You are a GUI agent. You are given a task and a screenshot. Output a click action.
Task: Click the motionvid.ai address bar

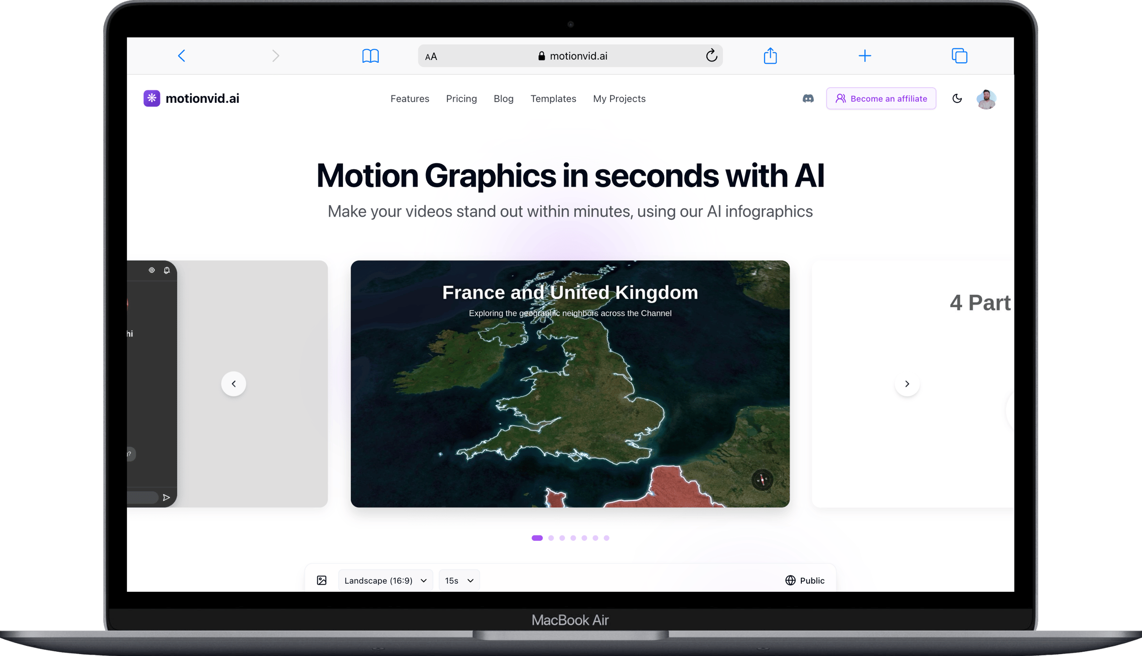[x=570, y=56]
